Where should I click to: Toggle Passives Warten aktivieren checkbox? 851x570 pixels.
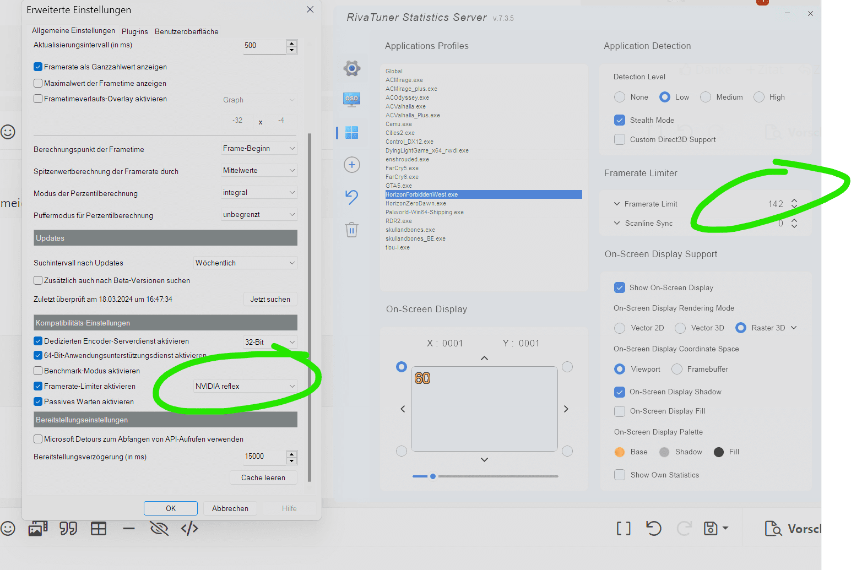coord(38,401)
